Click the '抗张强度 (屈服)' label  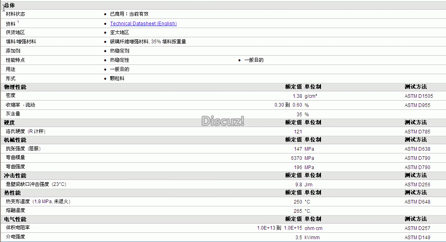23,149
